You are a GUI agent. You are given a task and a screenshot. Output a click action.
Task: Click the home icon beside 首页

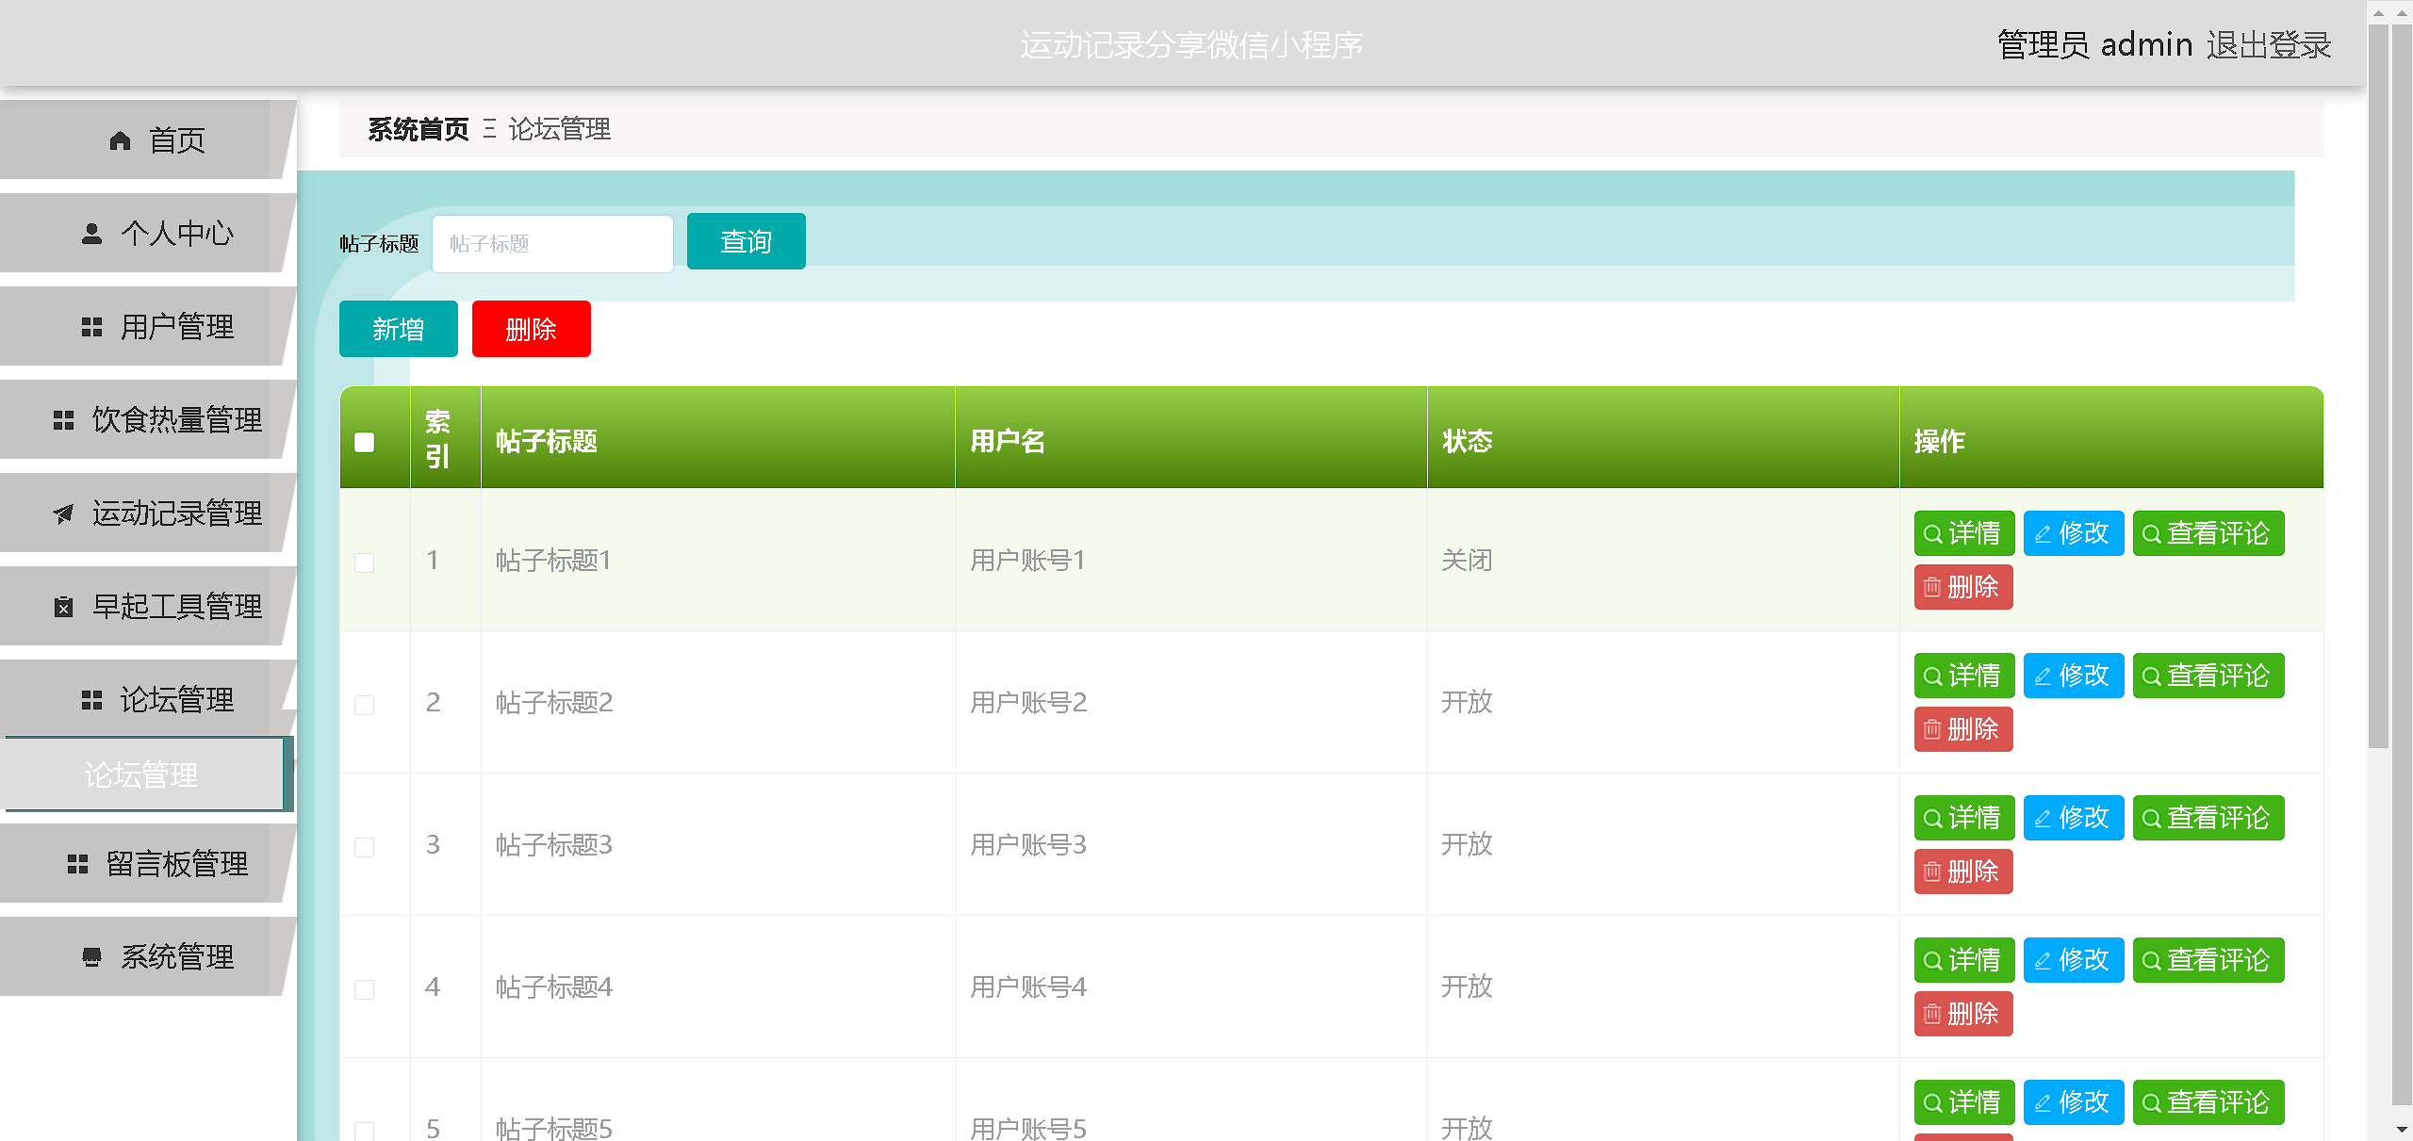point(120,141)
